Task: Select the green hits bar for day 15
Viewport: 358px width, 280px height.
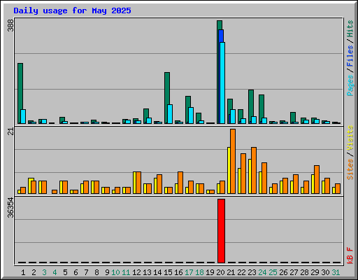Action: click(x=166, y=98)
